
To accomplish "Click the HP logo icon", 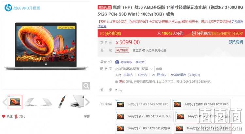I will coord(8,8).
